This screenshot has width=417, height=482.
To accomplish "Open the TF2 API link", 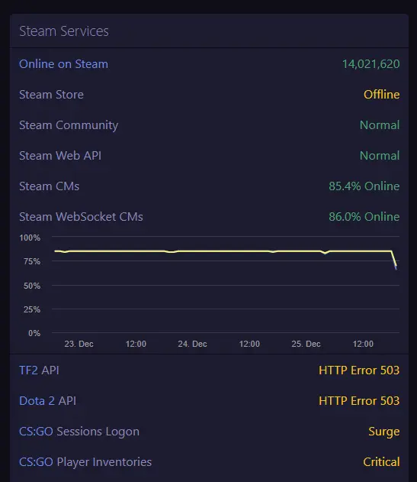I will pyautogui.click(x=39, y=370).
